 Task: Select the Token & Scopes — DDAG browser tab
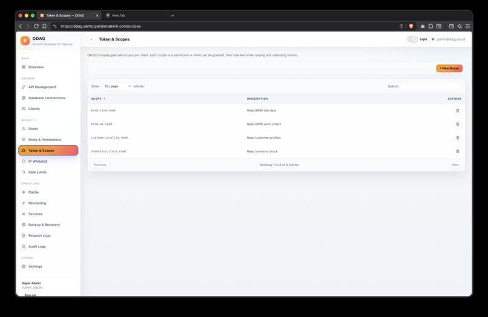pos(65,15)
